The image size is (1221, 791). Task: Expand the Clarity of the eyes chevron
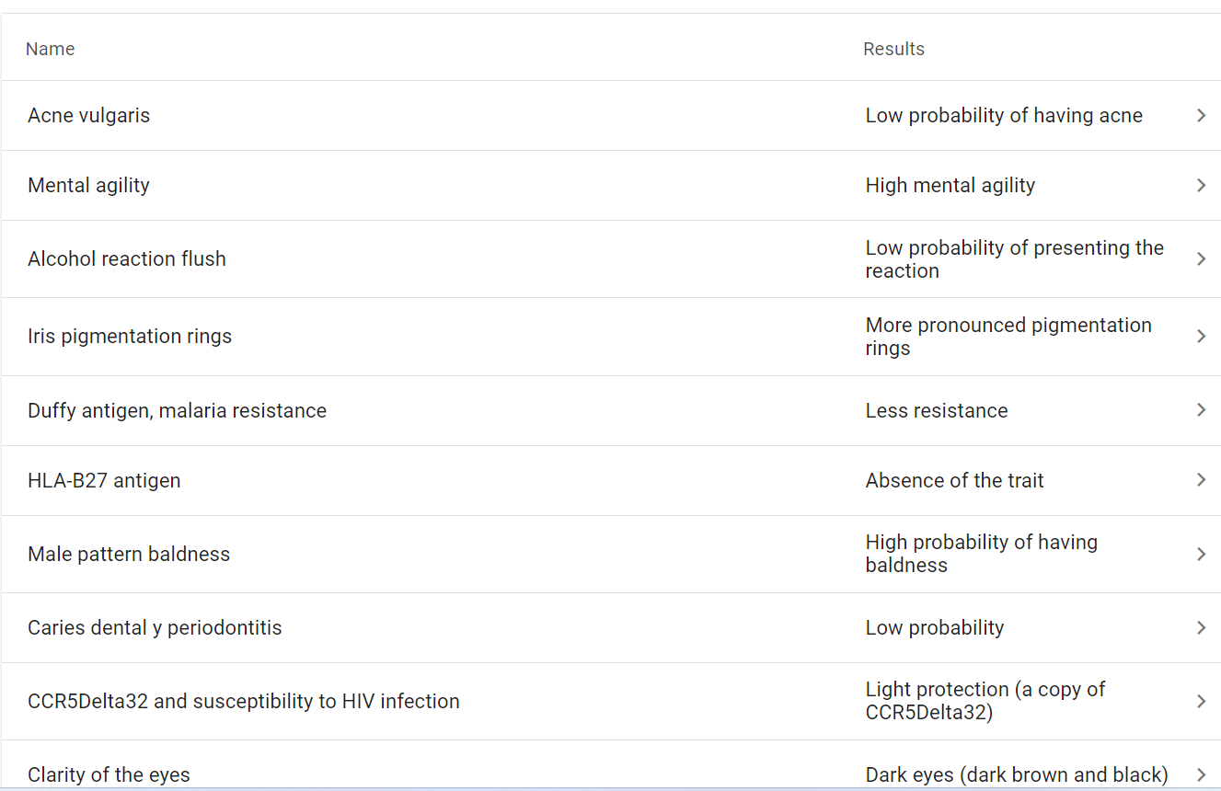click(x=1201, y=774)
